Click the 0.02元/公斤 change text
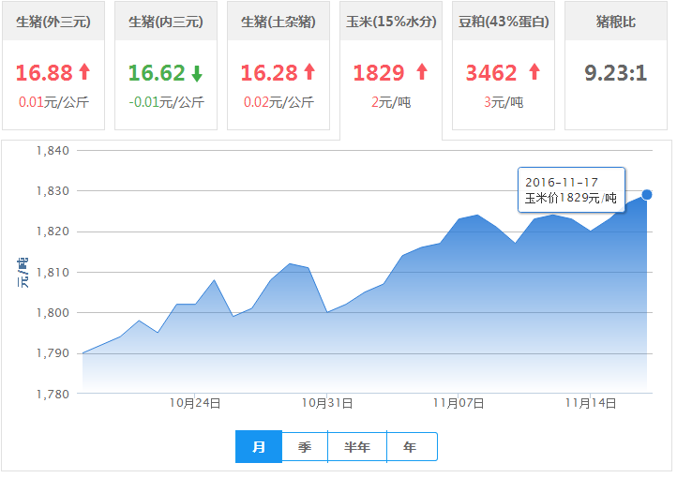The width and height of the screenshot is (677, 478). click(278, 102)
